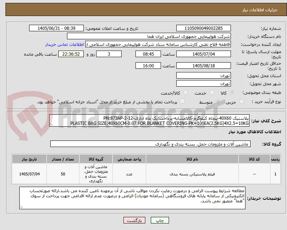Select the خدمت radio button

pos(212,92)
